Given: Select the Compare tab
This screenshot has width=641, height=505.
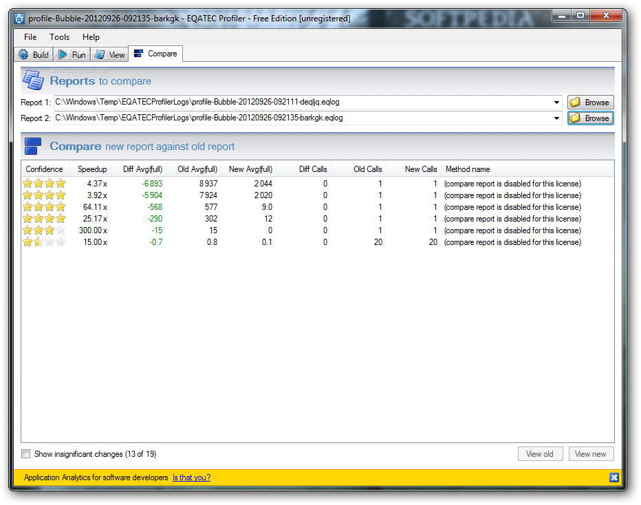Looking at the screenshot, I should [155, 54].
